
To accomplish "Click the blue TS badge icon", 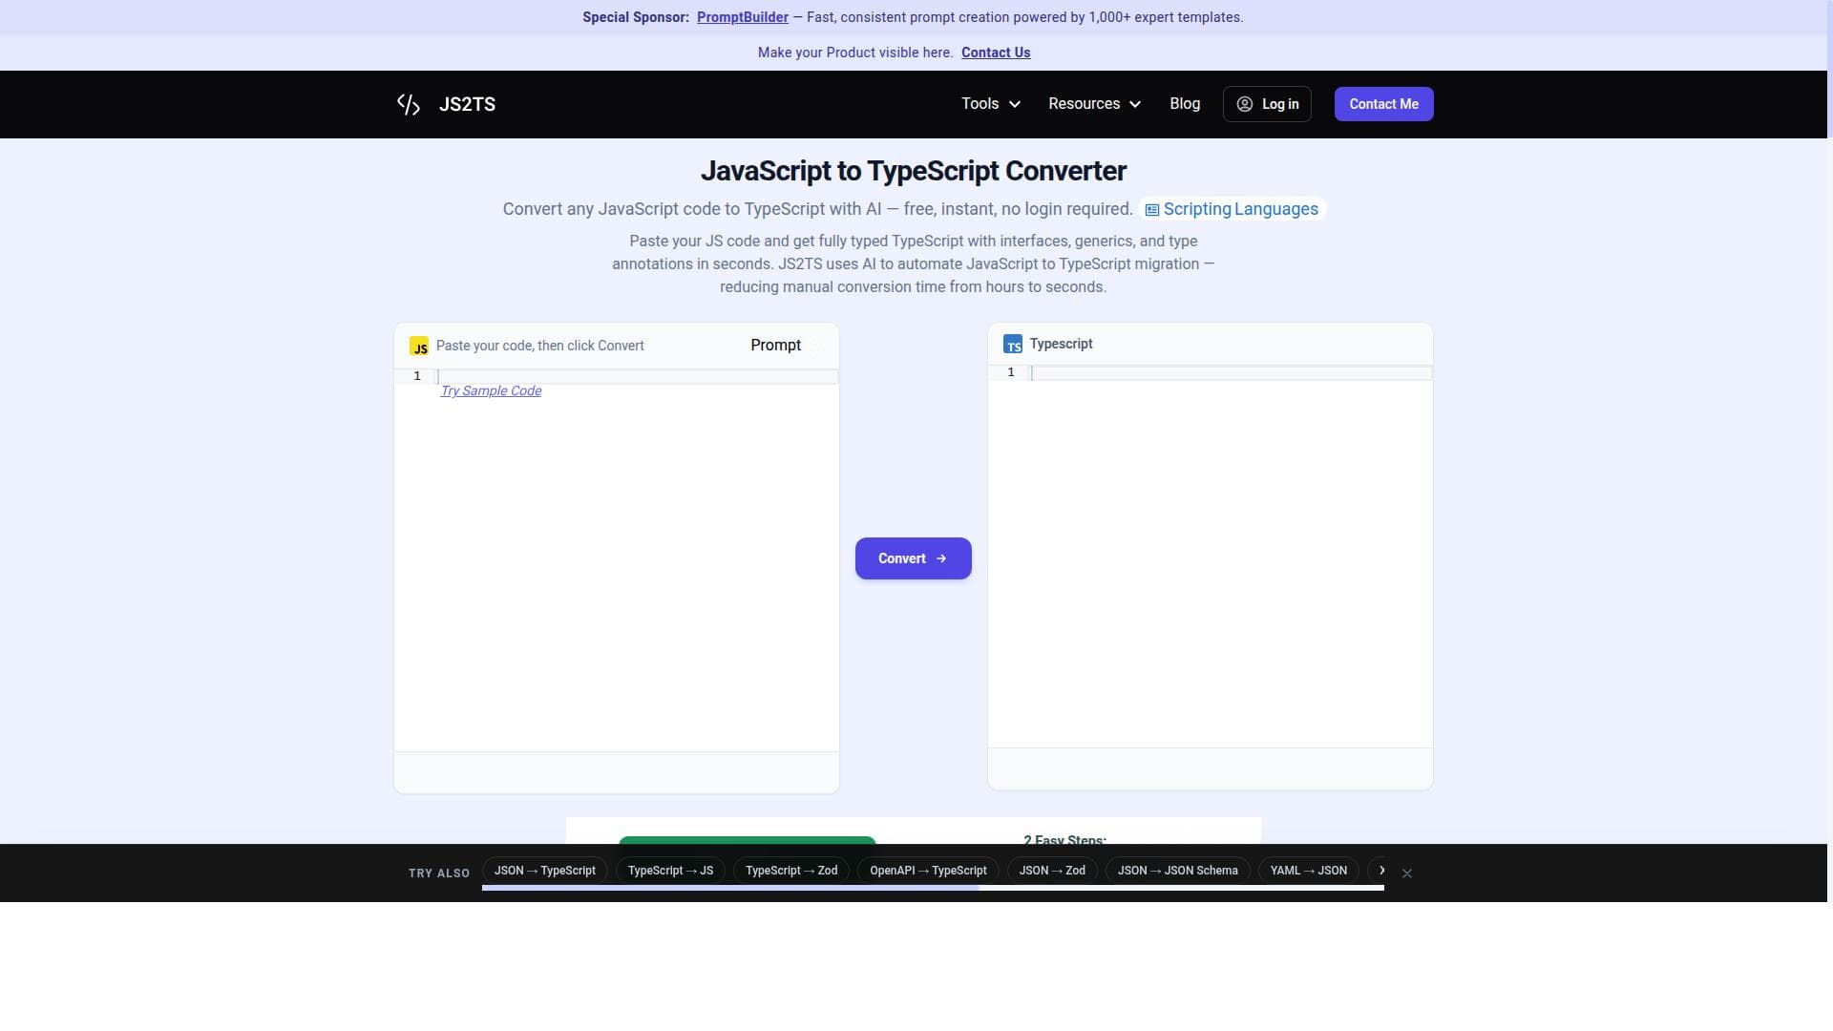I will 1013,344.
